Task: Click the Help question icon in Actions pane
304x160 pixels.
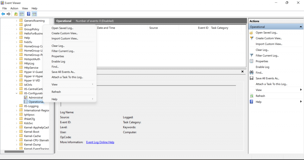Action: point(251,102)
